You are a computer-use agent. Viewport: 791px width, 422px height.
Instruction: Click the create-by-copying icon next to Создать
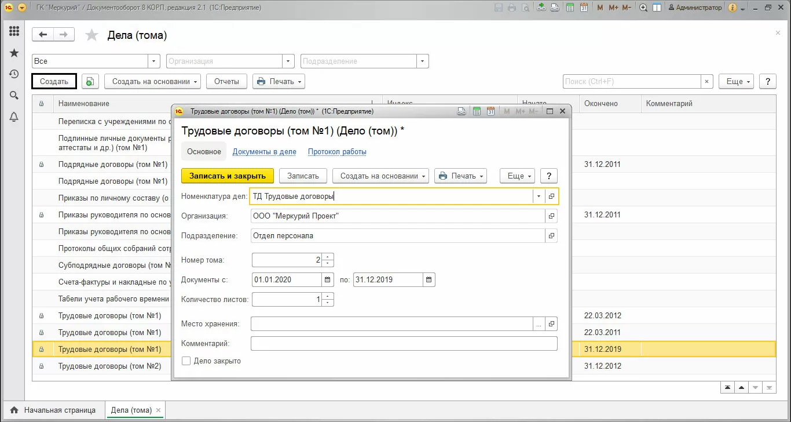(x=90, y=82)
